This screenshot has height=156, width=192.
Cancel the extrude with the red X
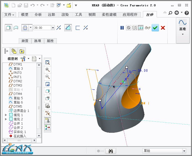pos(163,28)
